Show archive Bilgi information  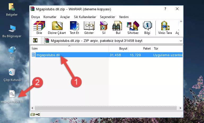pyautogui.click(x=147, y=28)
